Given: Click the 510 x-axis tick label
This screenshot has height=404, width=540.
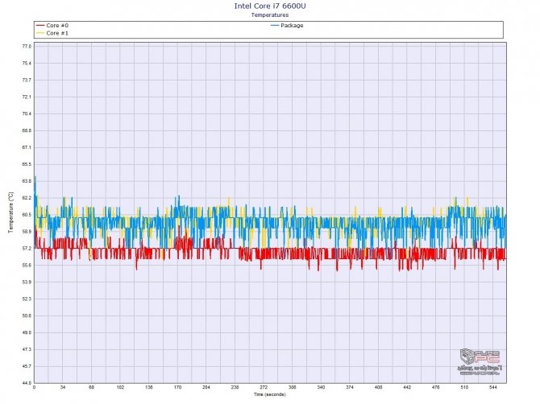Looking at the screenshot, I should coord(464,387).
